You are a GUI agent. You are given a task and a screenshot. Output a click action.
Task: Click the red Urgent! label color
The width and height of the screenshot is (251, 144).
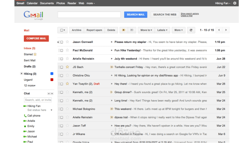52,80
